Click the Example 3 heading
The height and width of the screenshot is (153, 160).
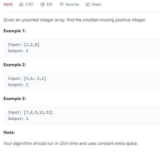15,98
